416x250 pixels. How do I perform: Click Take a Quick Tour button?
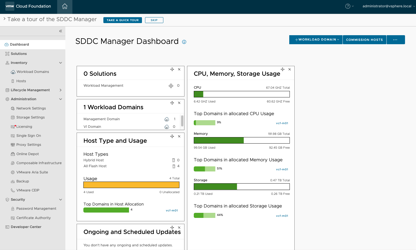tap(123, 20)
